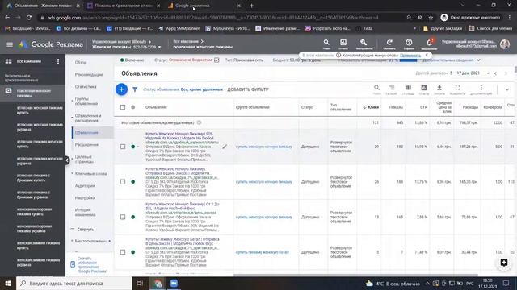Select all ads header checkbox
Viewport: 517px width, 290px height.
coord(123,107)
